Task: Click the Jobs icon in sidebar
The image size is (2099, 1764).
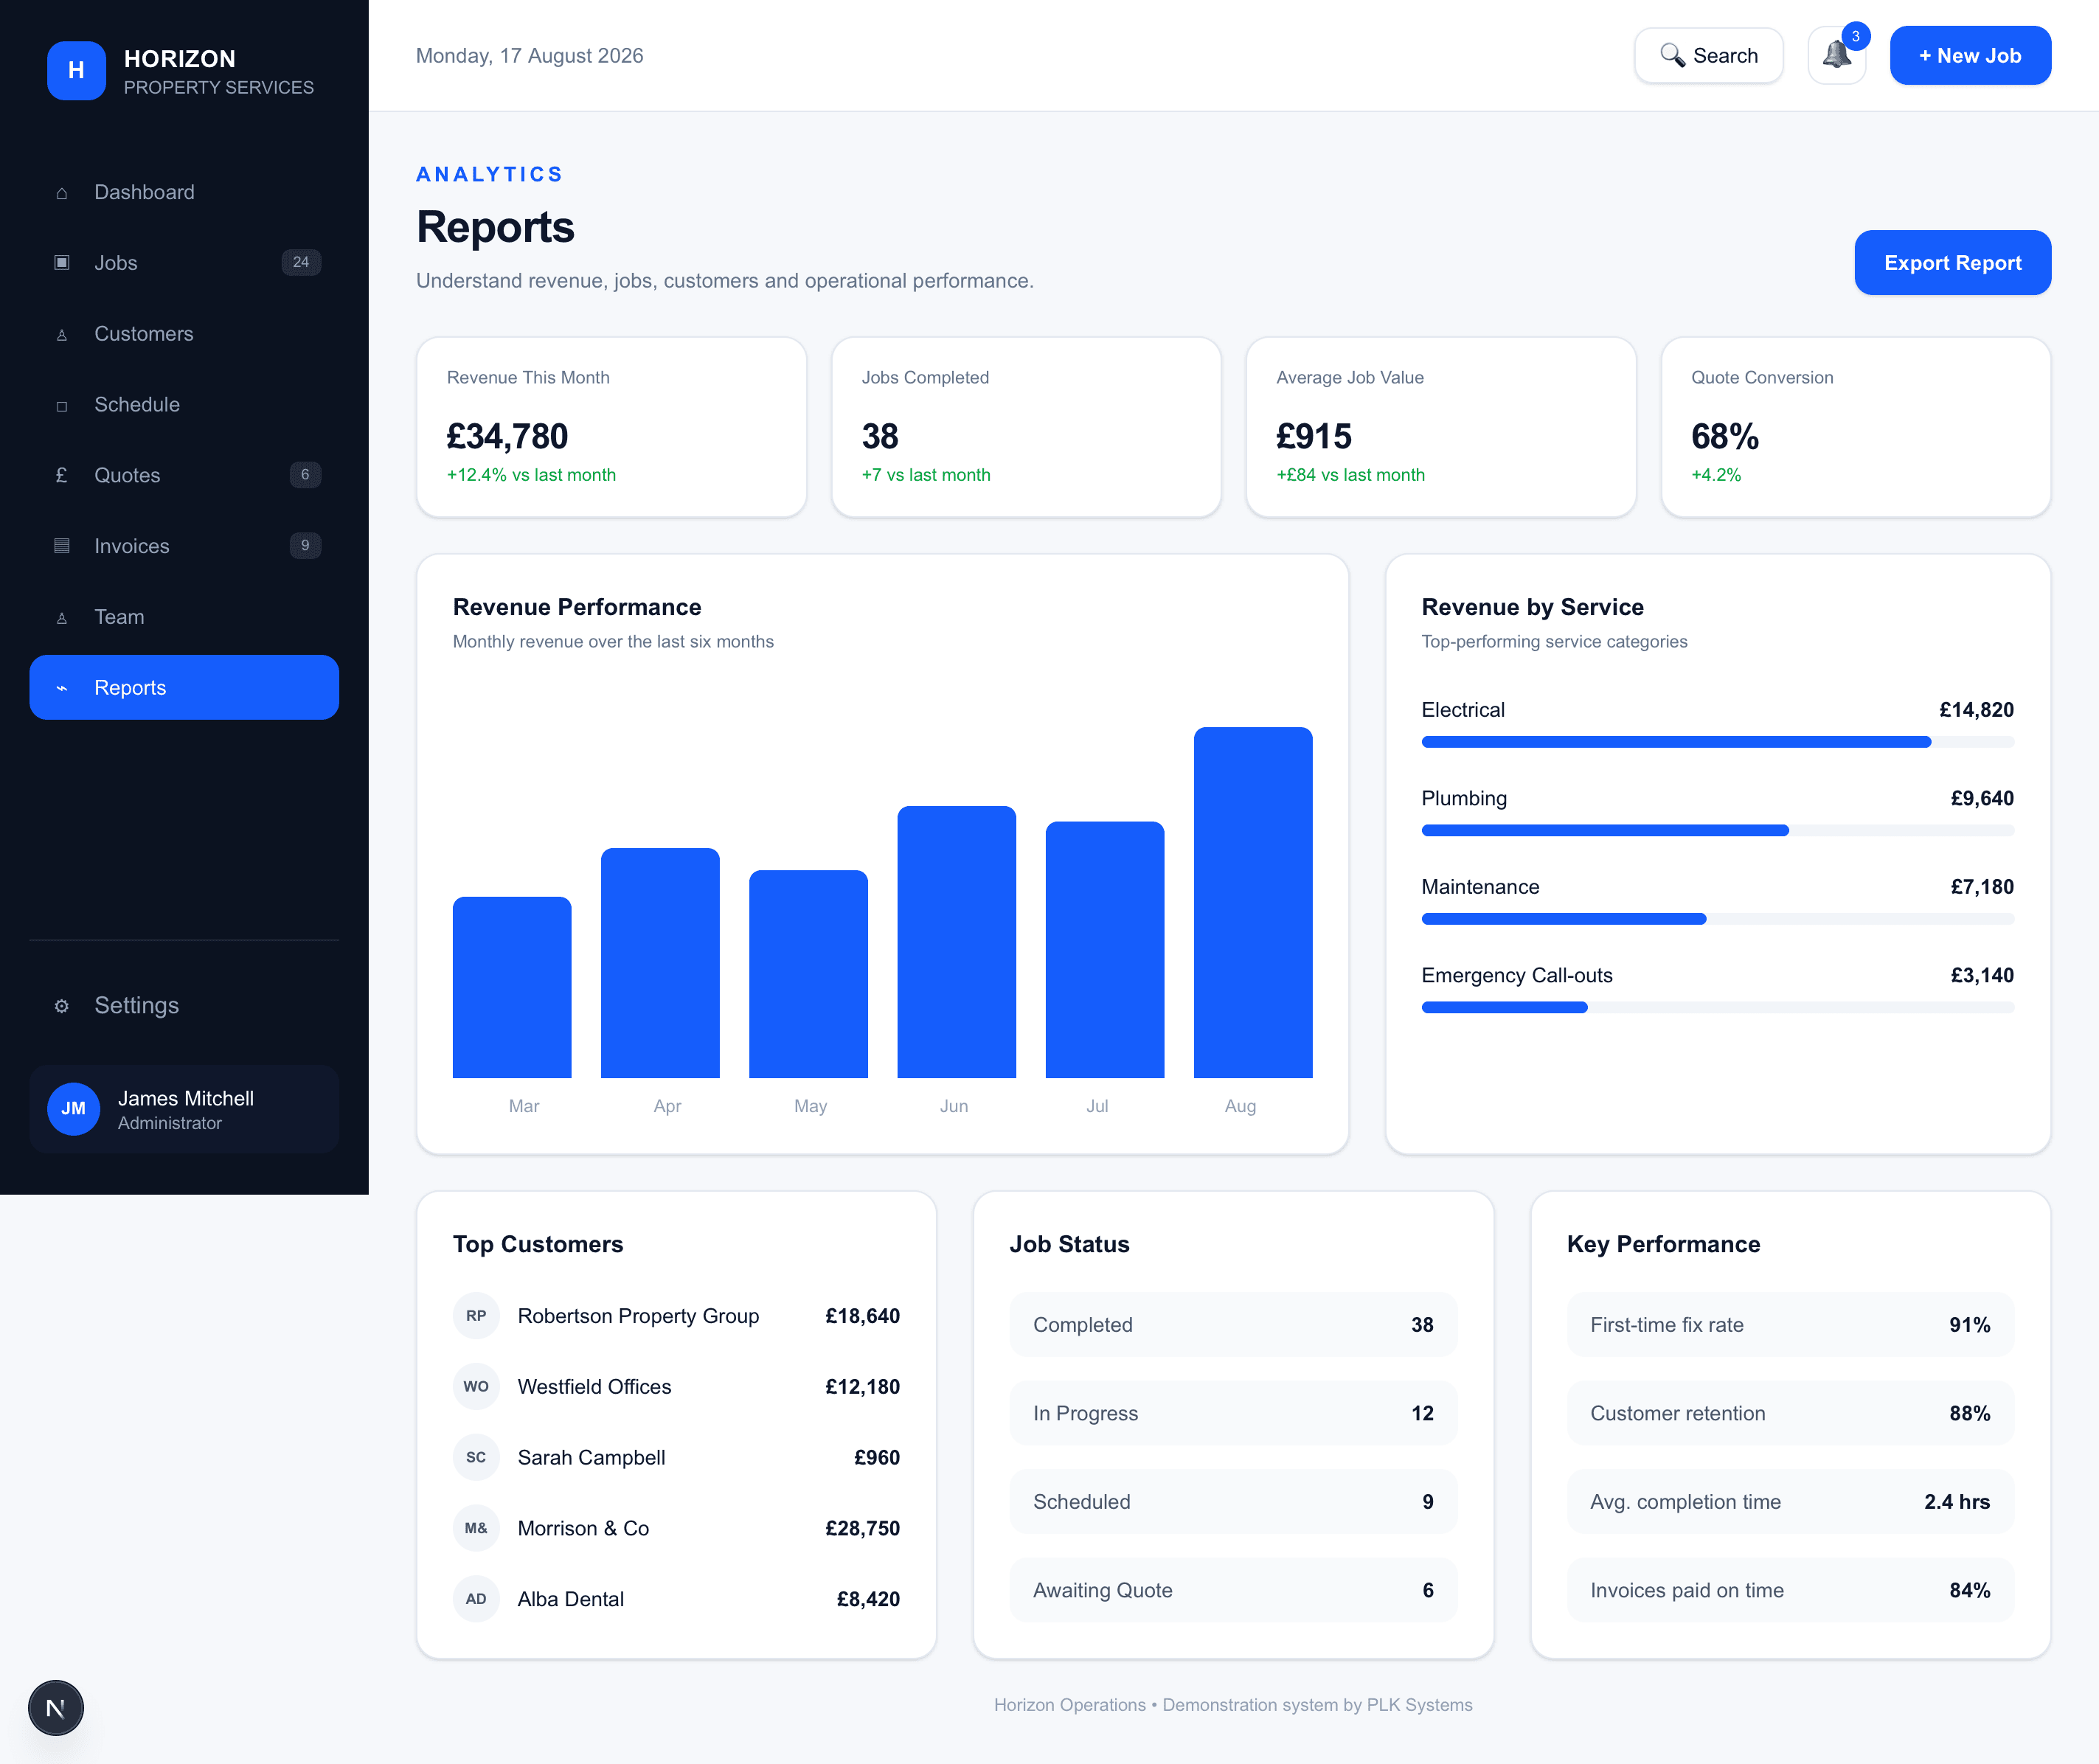Action: click(62, 263)
